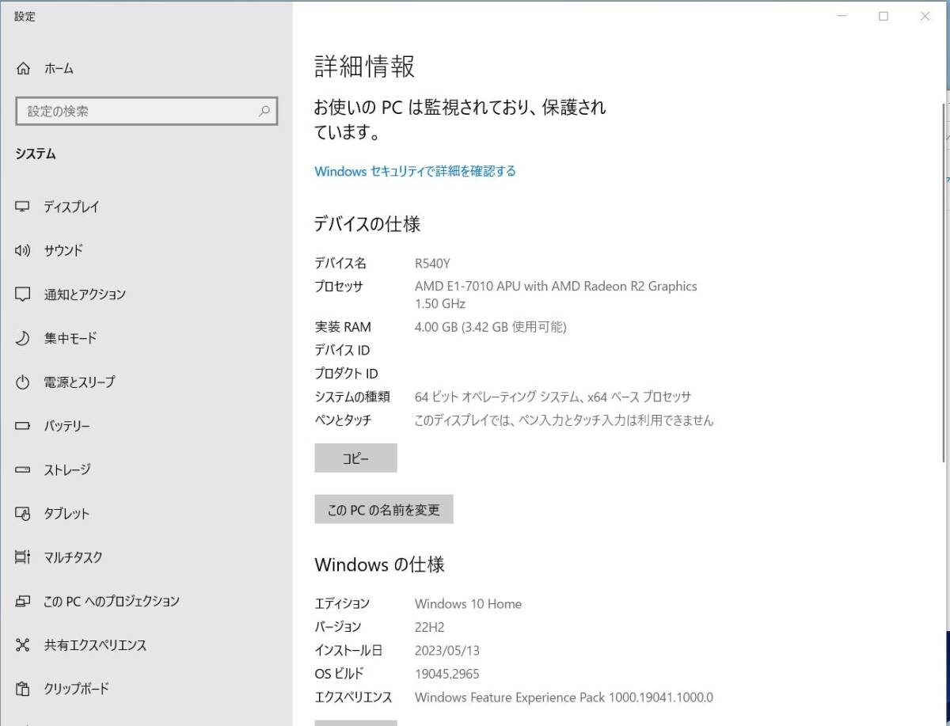The height and width of the screenshot is (726, 950).
Task: Close the 設定 window
Action: coord(925,16)
